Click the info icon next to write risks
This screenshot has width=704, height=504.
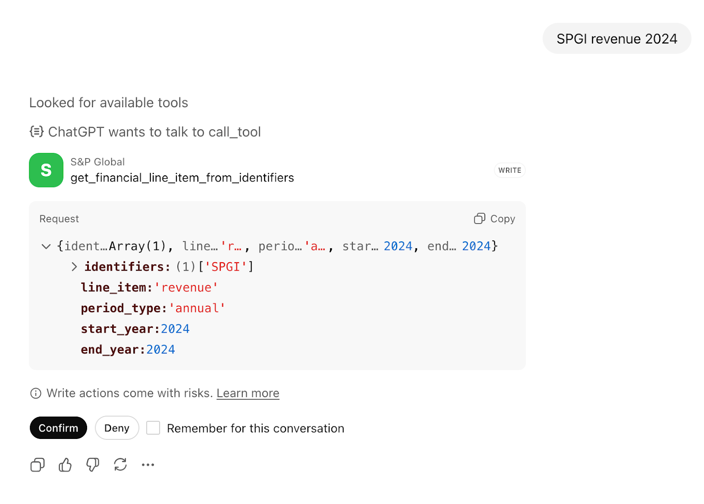coord(36,393)
